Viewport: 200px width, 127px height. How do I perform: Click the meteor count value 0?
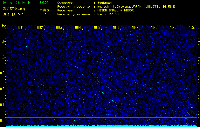45,15
